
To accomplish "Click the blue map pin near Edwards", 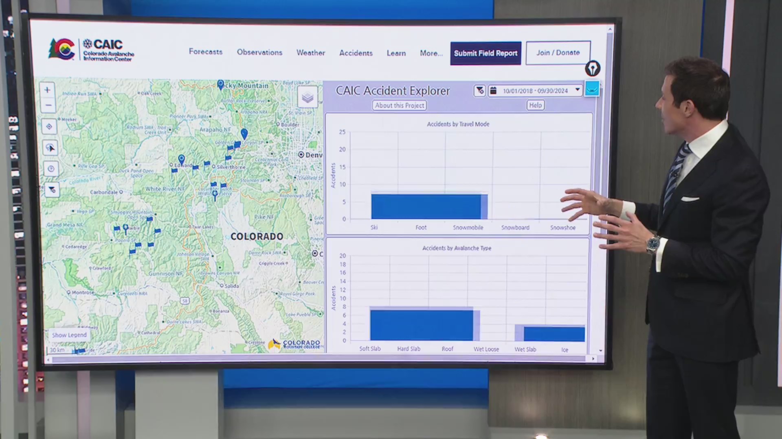I will pyautogui.click(x=182, y=159).
